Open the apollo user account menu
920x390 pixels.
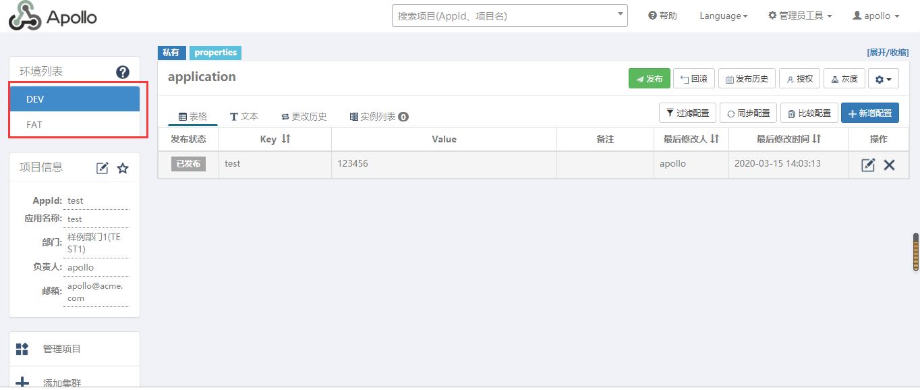[x=876, y=16]
